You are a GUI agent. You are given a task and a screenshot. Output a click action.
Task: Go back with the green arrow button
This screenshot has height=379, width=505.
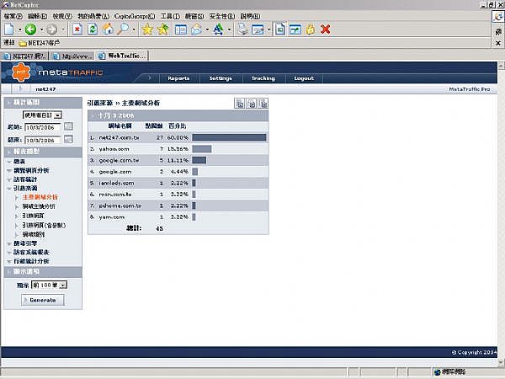click(30, 29)
